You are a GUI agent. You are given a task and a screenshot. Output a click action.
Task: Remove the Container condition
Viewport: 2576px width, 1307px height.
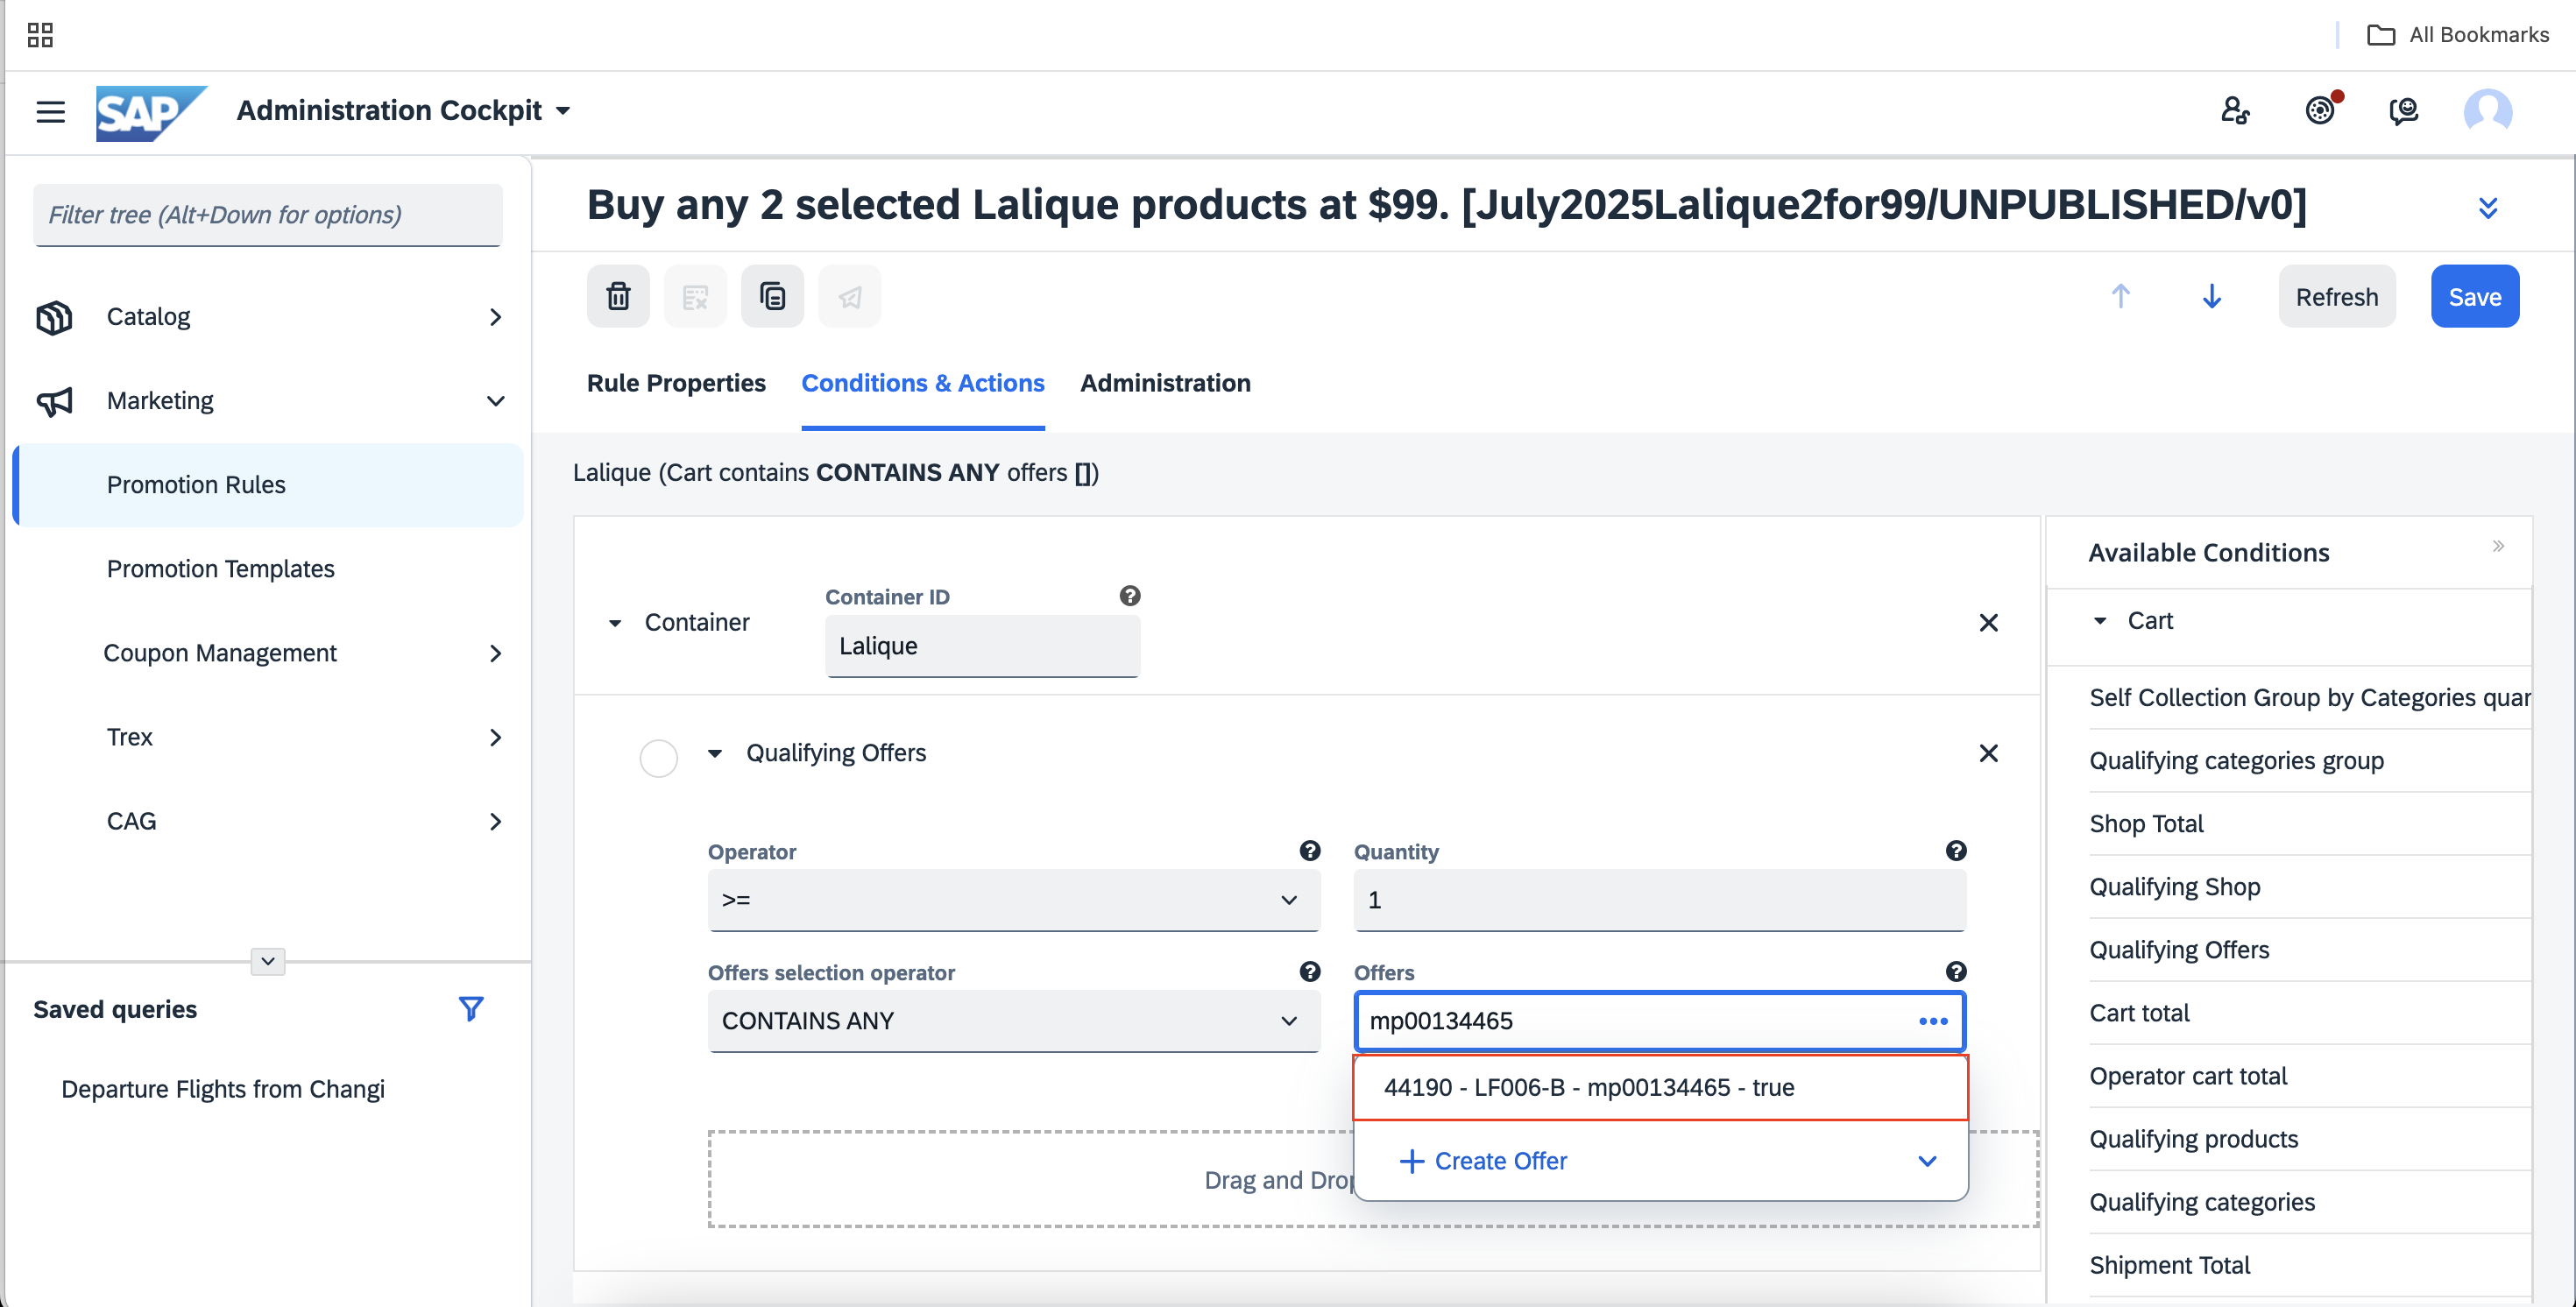1988,623
